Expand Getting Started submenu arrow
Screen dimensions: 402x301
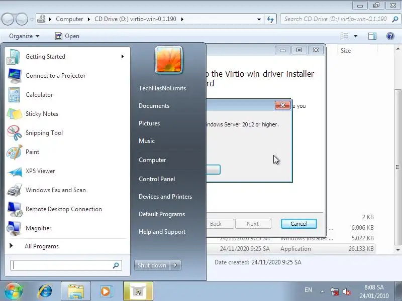tap(123, 56)
